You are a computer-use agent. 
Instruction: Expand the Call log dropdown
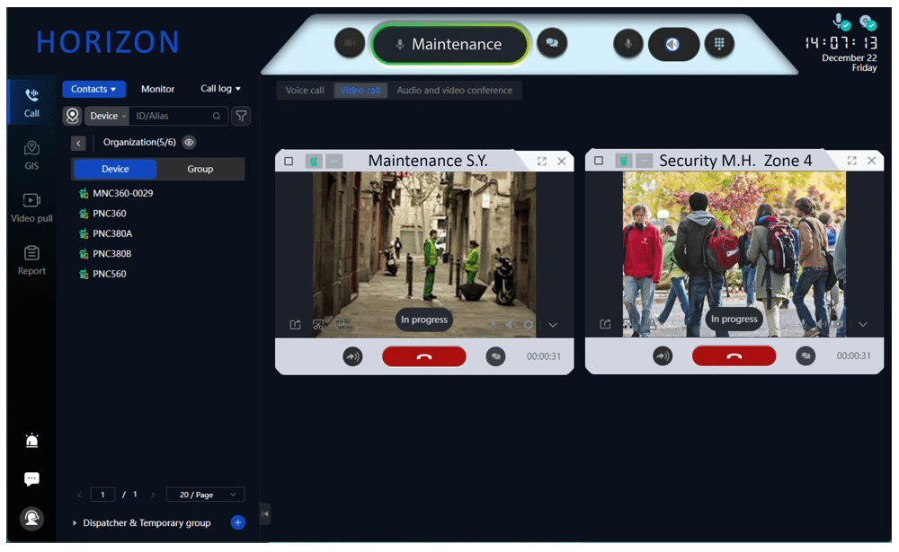[220, 89]
